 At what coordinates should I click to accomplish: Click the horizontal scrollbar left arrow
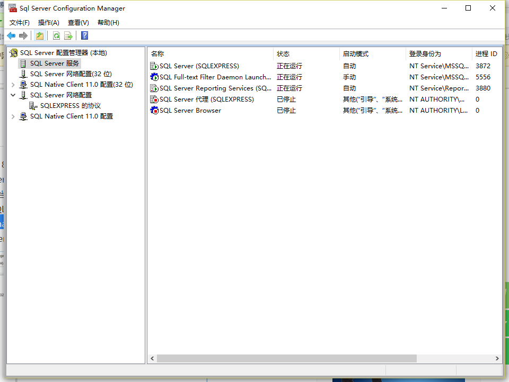pos(152,358)
